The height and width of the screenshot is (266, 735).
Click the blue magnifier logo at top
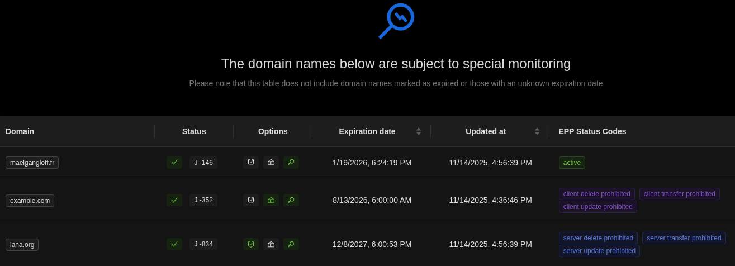[396, 21]
